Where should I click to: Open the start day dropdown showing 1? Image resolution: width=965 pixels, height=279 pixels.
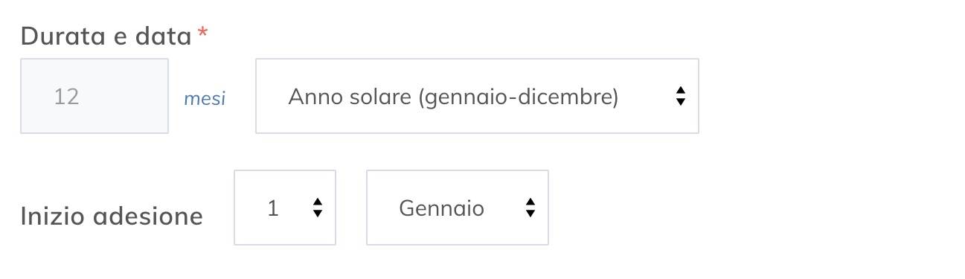[285, 208]
